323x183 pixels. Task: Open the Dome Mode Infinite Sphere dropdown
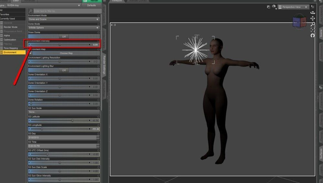pyautogui.click(x=64, y=28)
